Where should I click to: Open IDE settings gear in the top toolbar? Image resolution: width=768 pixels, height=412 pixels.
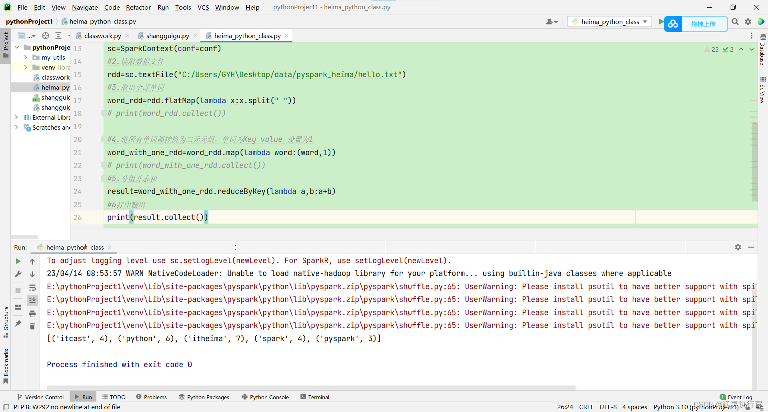tap(748, 22)
